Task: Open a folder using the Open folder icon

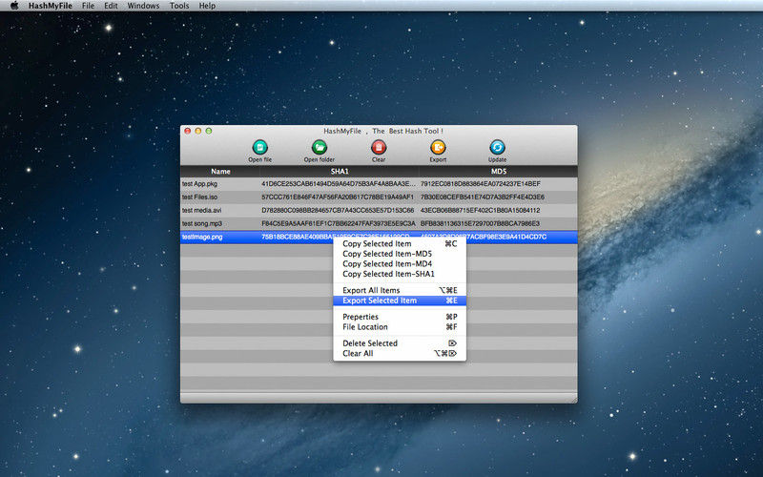Action: tap(320, 147)
